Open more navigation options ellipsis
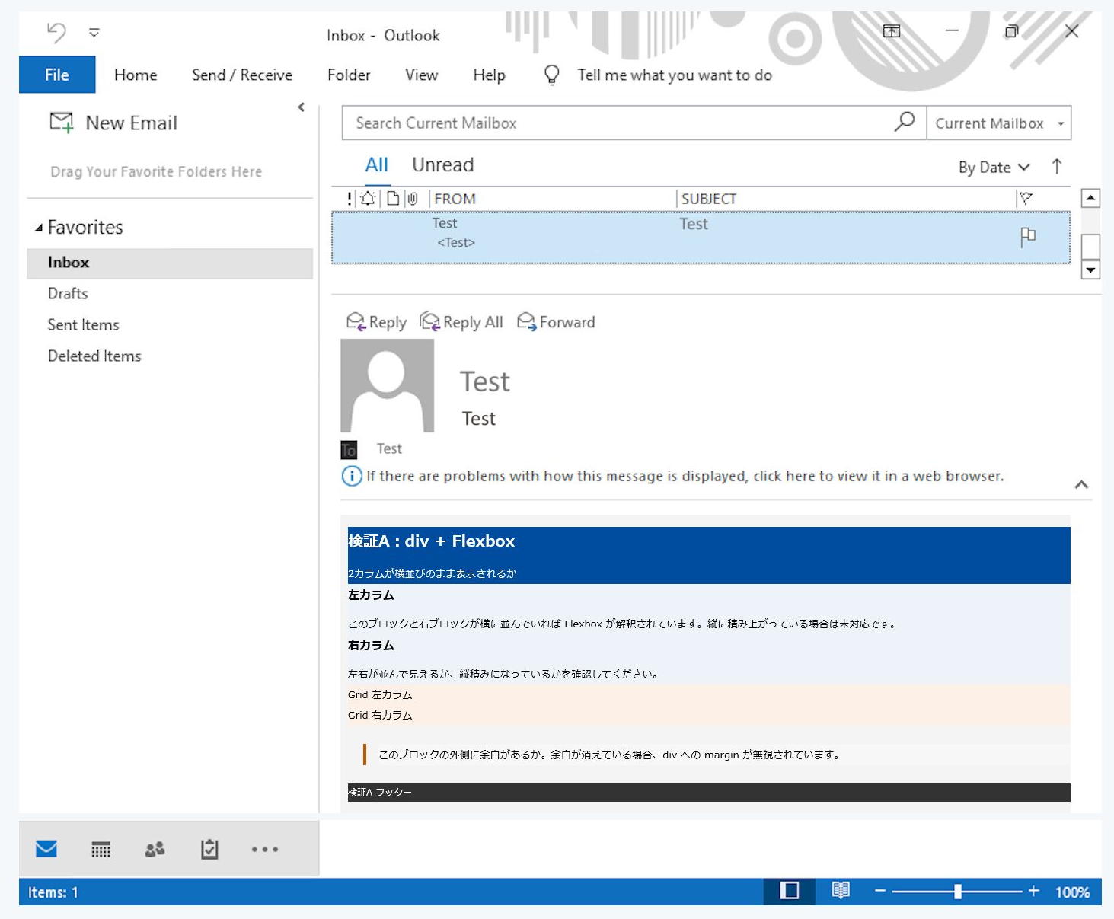The image size is (1114, 919). click(265, 849)
